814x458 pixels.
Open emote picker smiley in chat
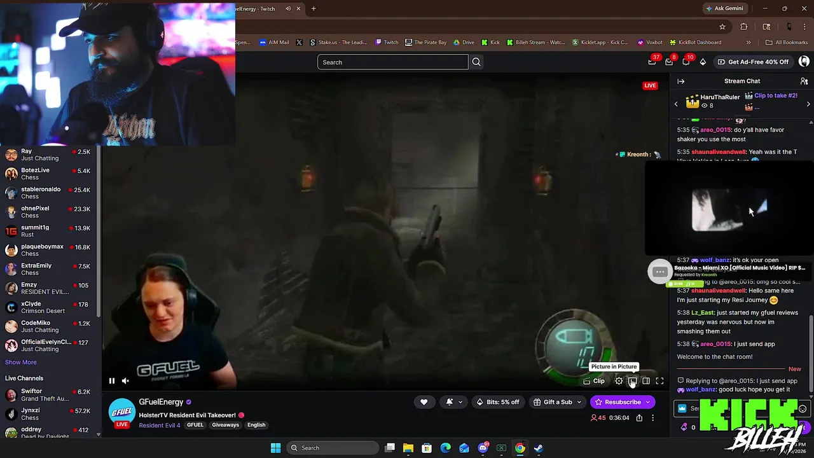(x=803, y=409)
